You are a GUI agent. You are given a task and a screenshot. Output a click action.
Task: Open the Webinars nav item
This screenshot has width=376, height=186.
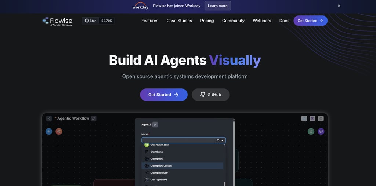pos(262,21)
